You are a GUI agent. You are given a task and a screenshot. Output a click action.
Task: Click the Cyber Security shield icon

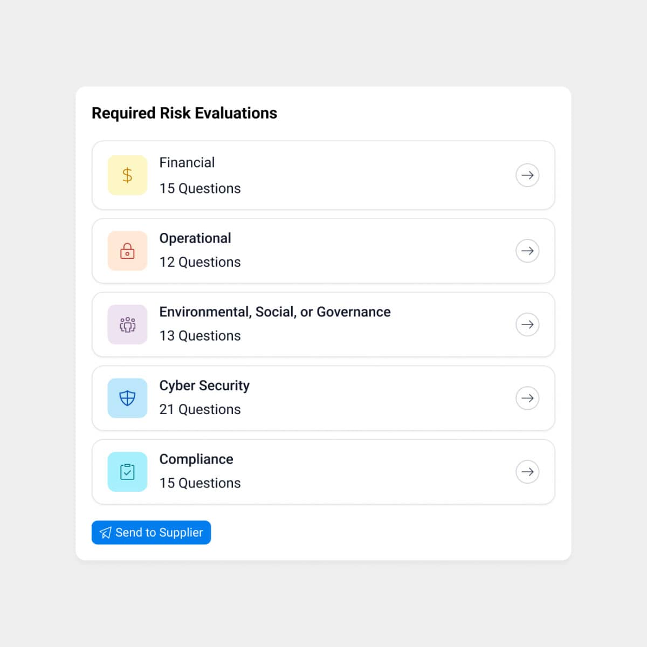[127, 398]
